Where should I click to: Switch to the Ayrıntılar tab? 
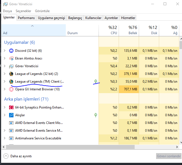click(111, 18)
